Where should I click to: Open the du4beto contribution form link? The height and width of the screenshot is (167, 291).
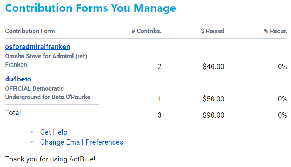[18, 79]
